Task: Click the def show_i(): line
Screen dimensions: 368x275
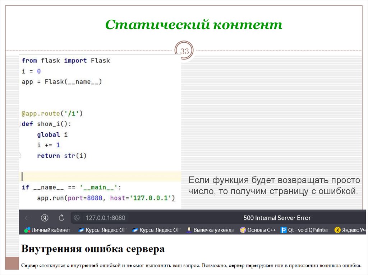Action: pyautogui.click(x=46, y=124)
